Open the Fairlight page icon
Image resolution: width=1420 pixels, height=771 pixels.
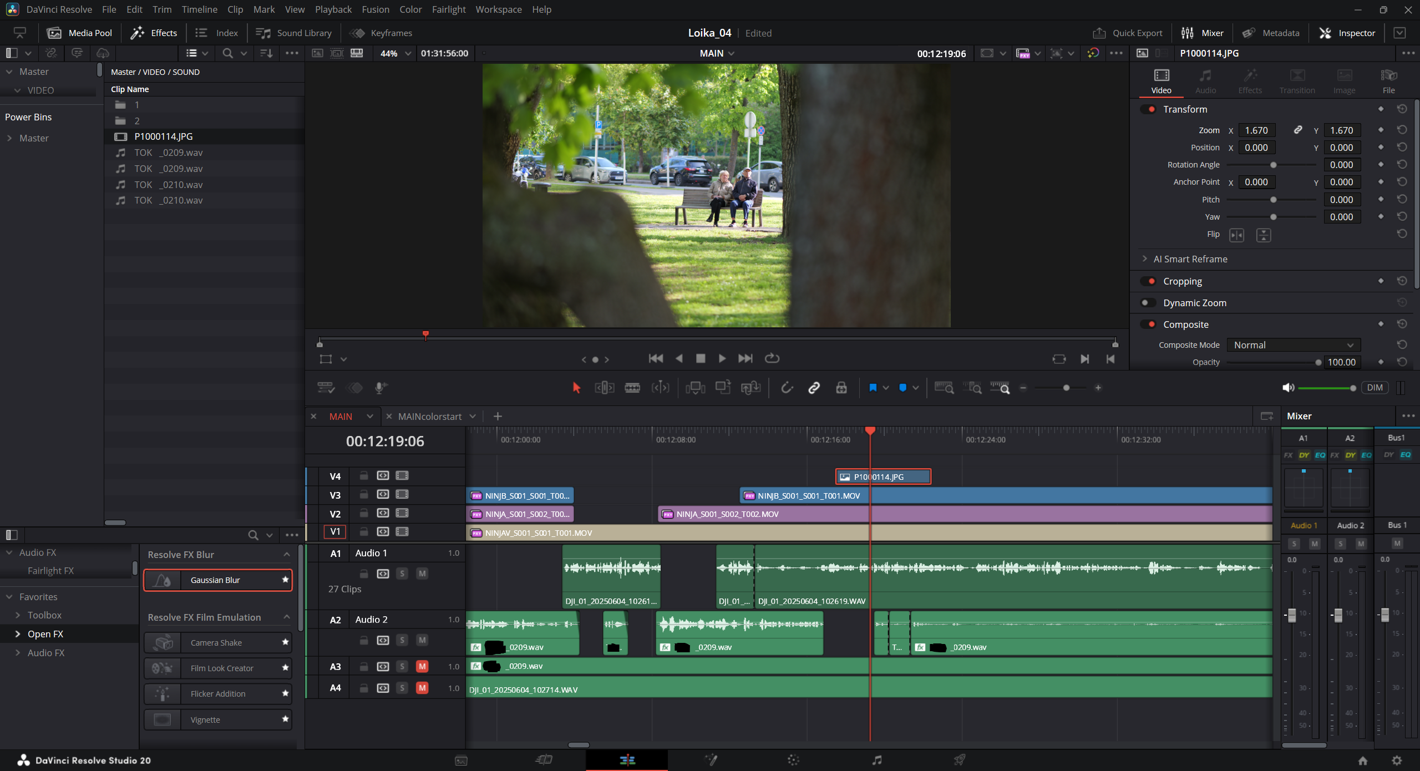(x=876, y=760)
